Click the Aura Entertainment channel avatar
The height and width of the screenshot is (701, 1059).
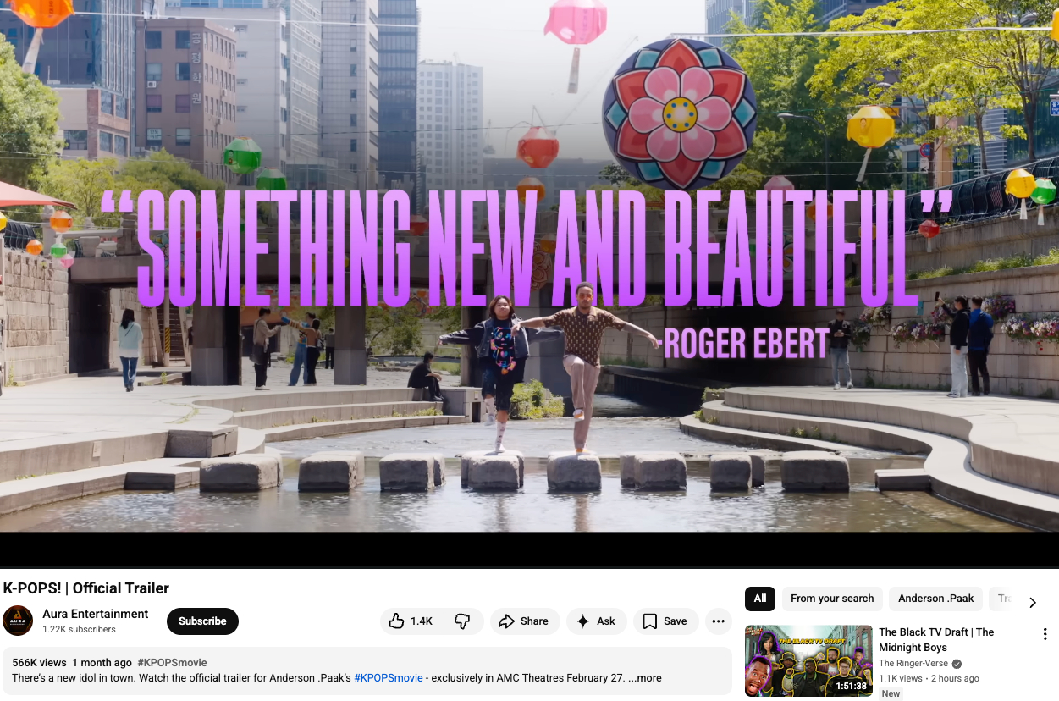tap(18, 621)
